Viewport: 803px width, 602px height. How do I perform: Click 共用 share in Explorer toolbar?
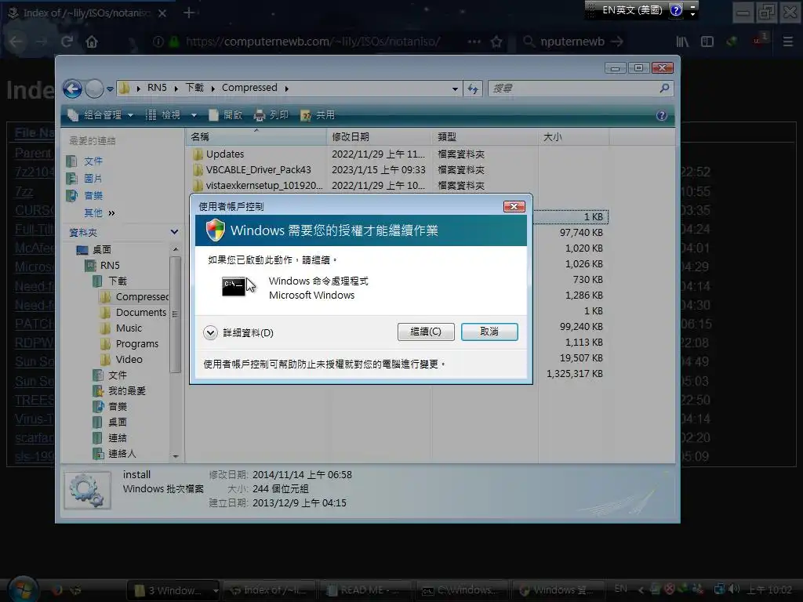point(318,115)
